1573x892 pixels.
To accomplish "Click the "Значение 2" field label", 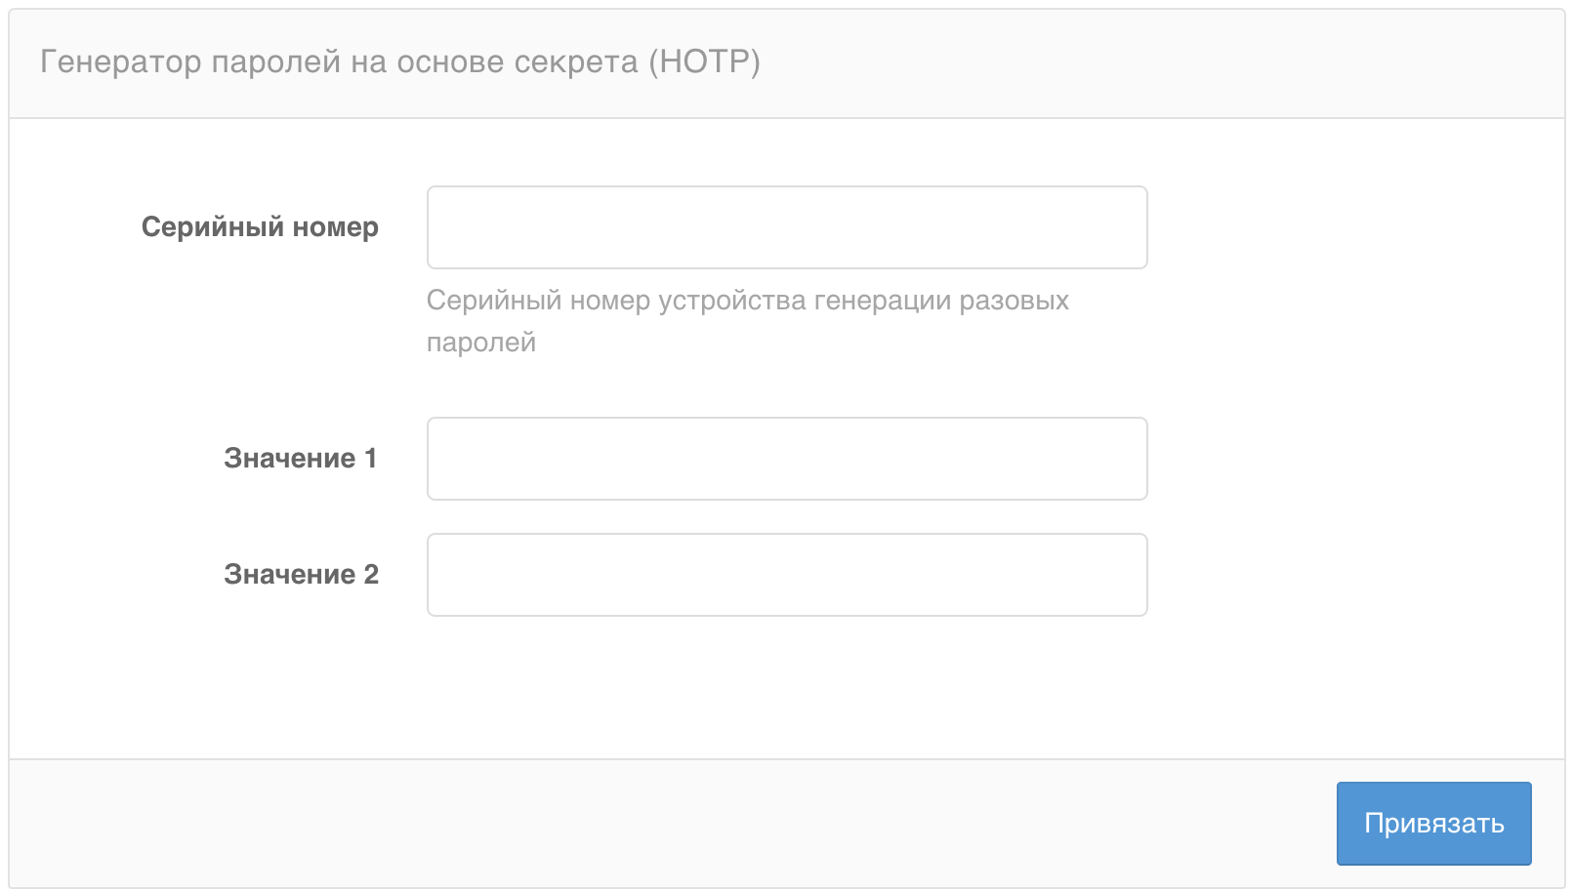I will pos(301,575).
